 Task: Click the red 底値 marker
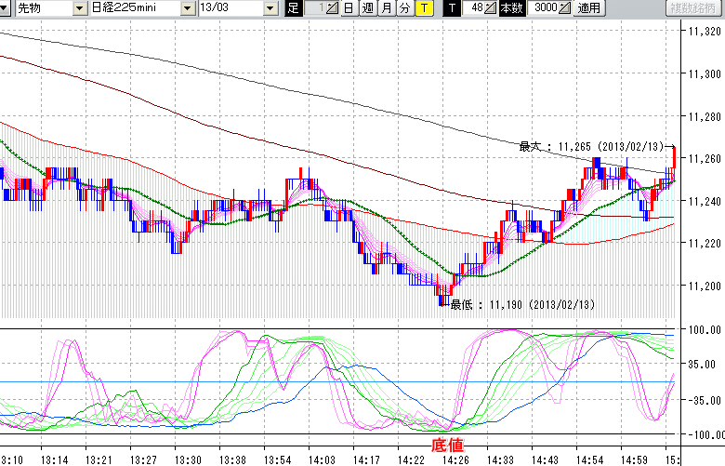tap(447, 446)
